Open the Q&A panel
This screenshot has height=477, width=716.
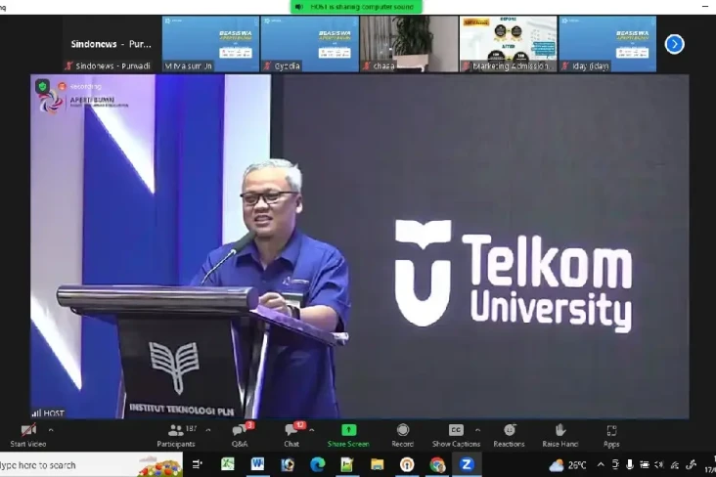(x=240, y=436)
